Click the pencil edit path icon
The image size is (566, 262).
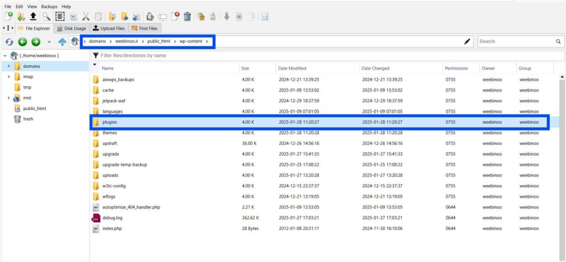(468, 41)
